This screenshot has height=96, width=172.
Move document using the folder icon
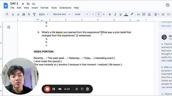pyautogui.click(x=28, y=4)
